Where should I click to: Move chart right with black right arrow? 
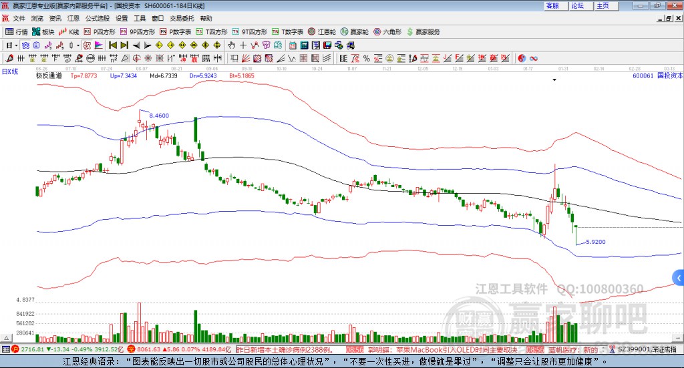[148, 45]
